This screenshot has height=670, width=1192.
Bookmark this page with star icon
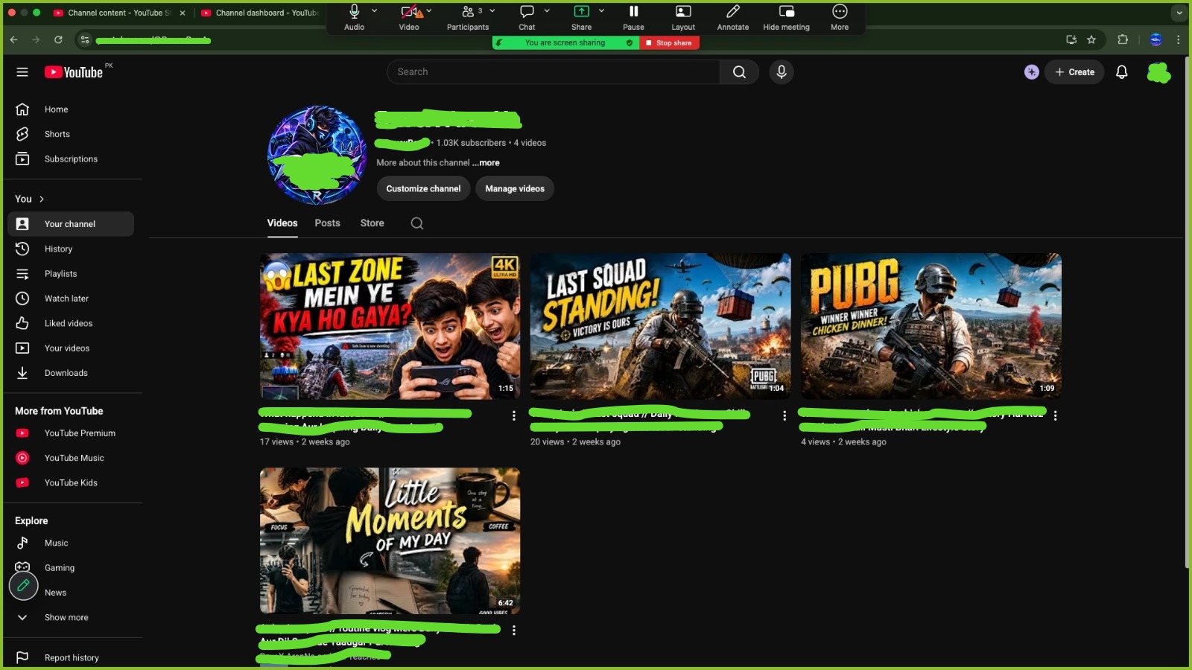coord(1091,39)
